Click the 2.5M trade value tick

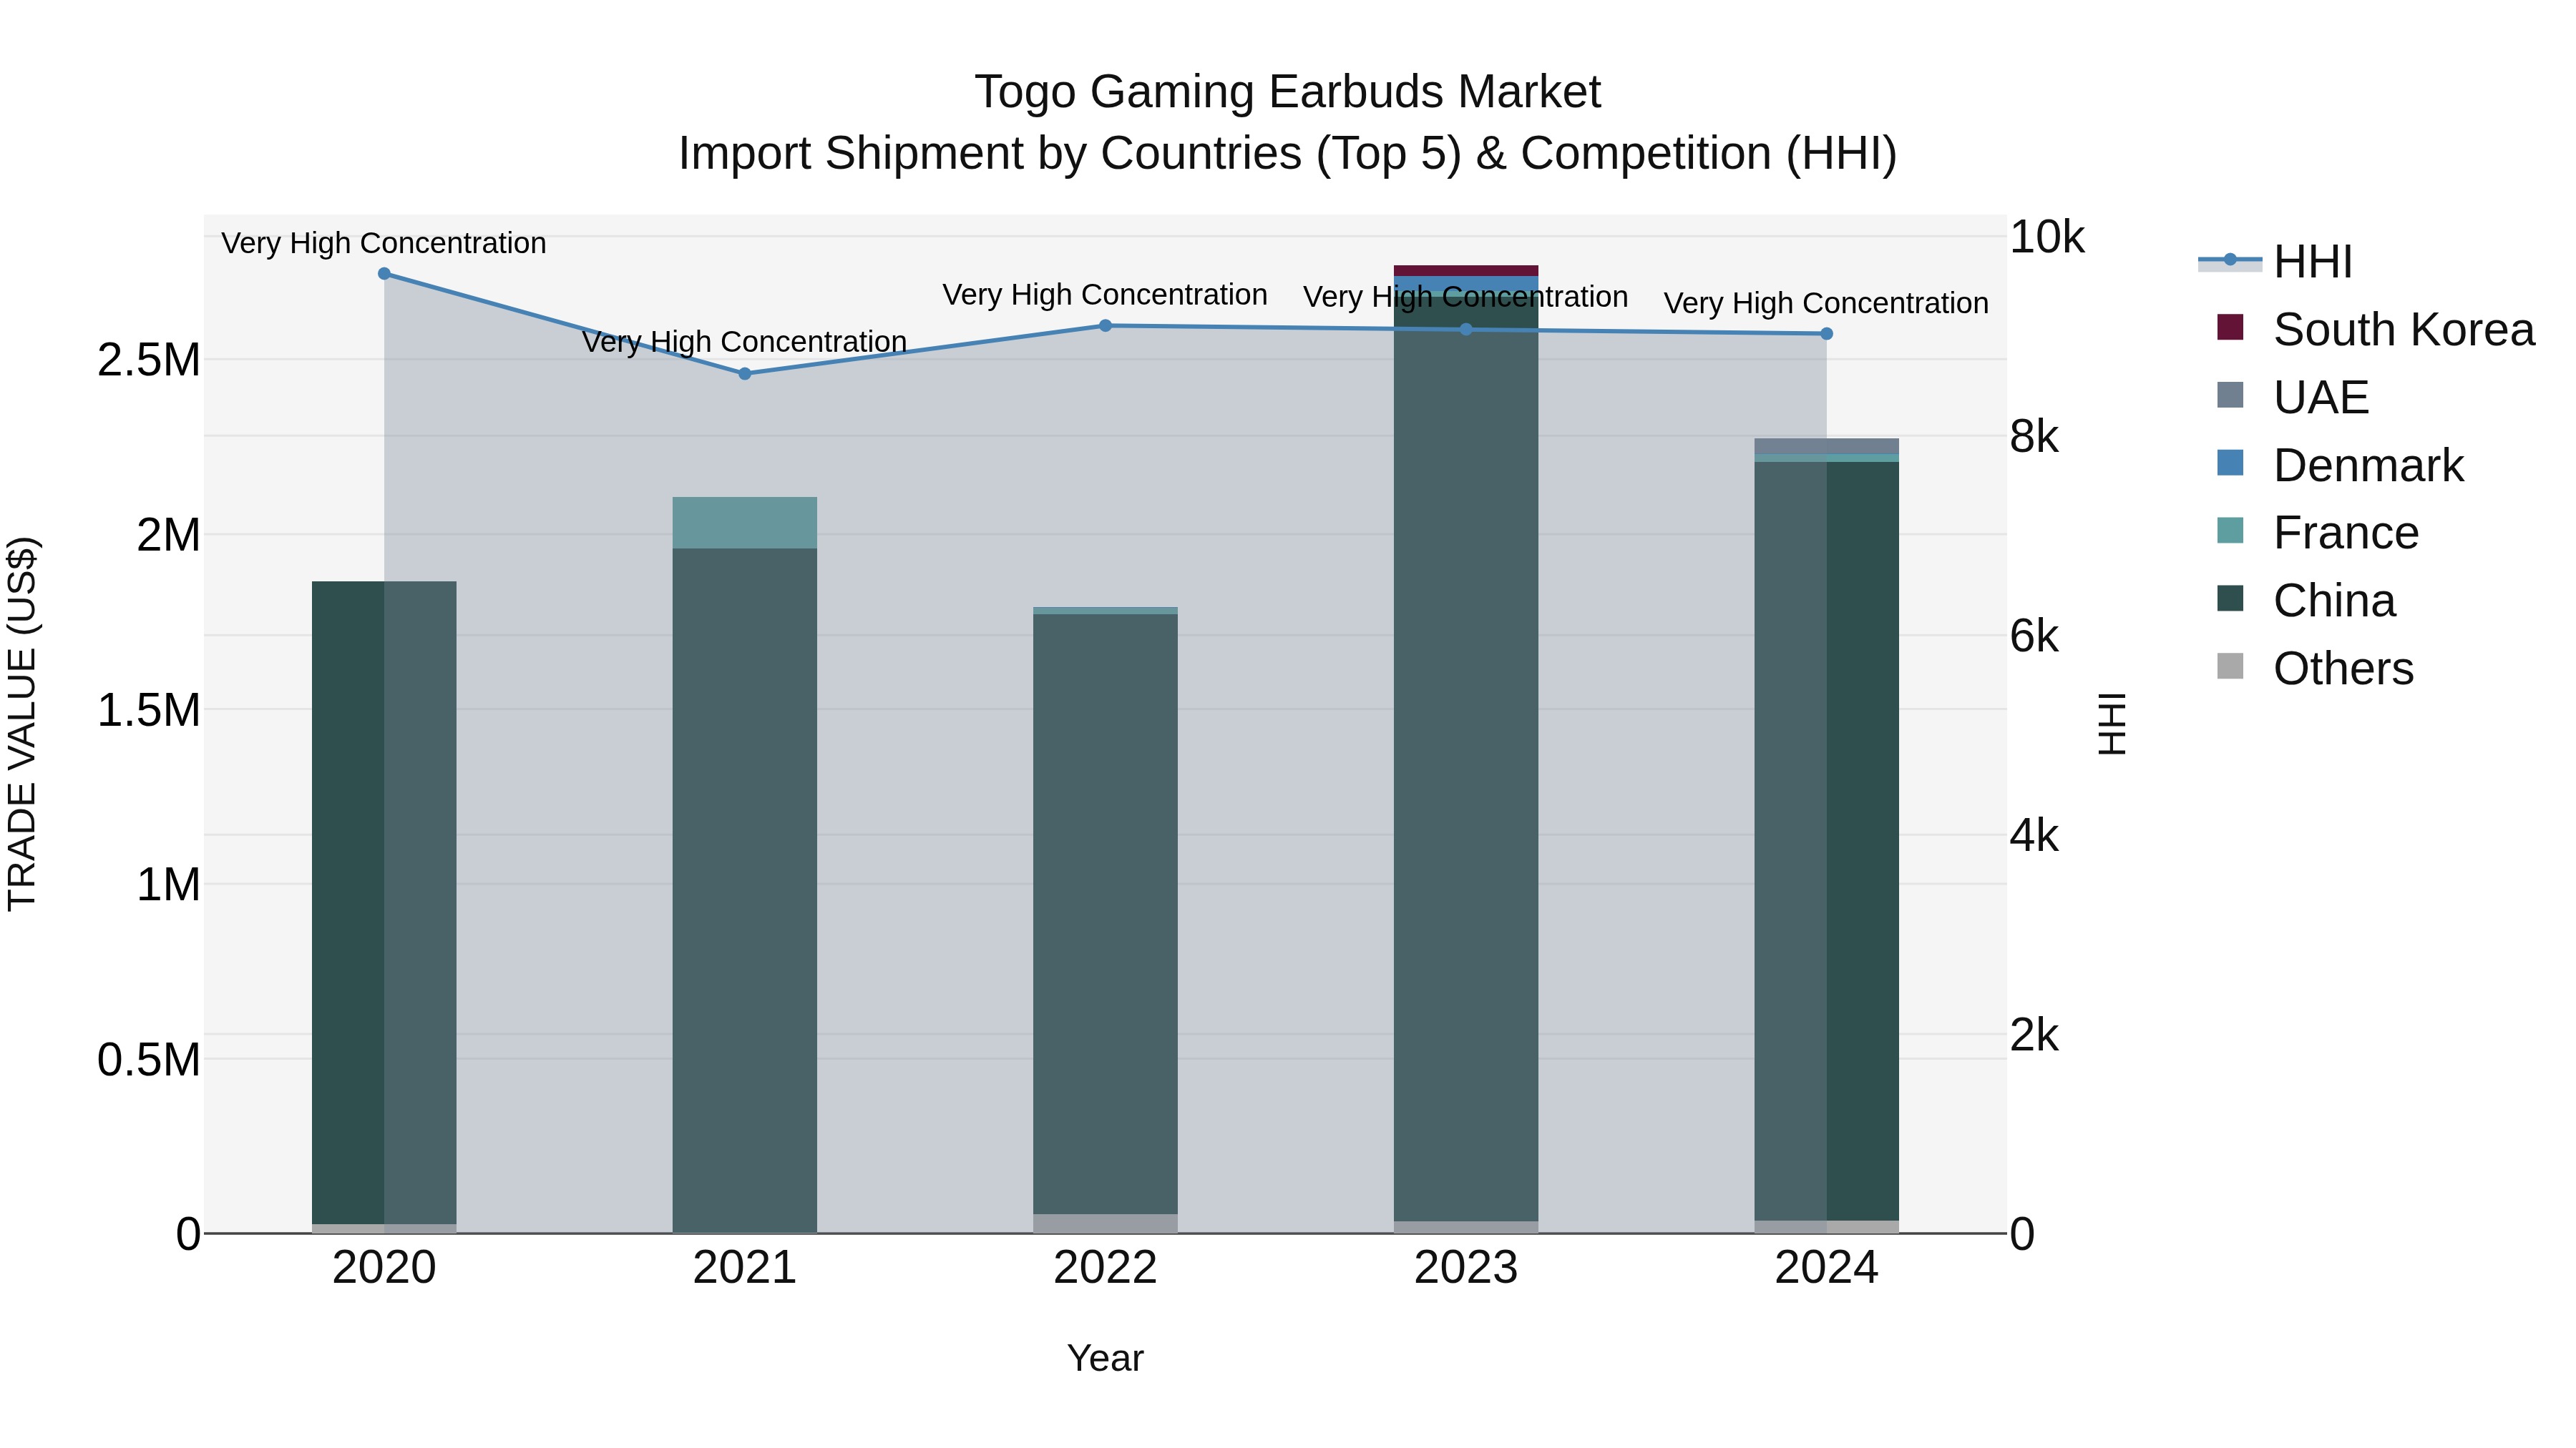(x=149, y=360)
